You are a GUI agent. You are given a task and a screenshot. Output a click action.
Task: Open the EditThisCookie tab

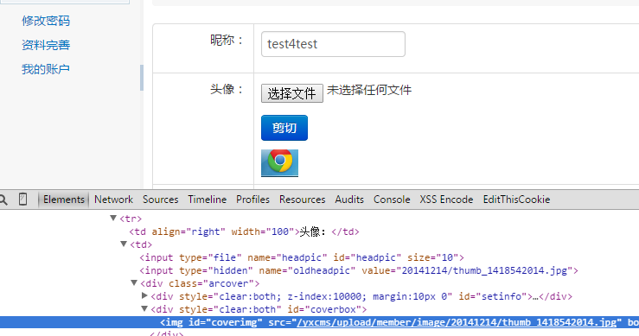click(516, 200)
